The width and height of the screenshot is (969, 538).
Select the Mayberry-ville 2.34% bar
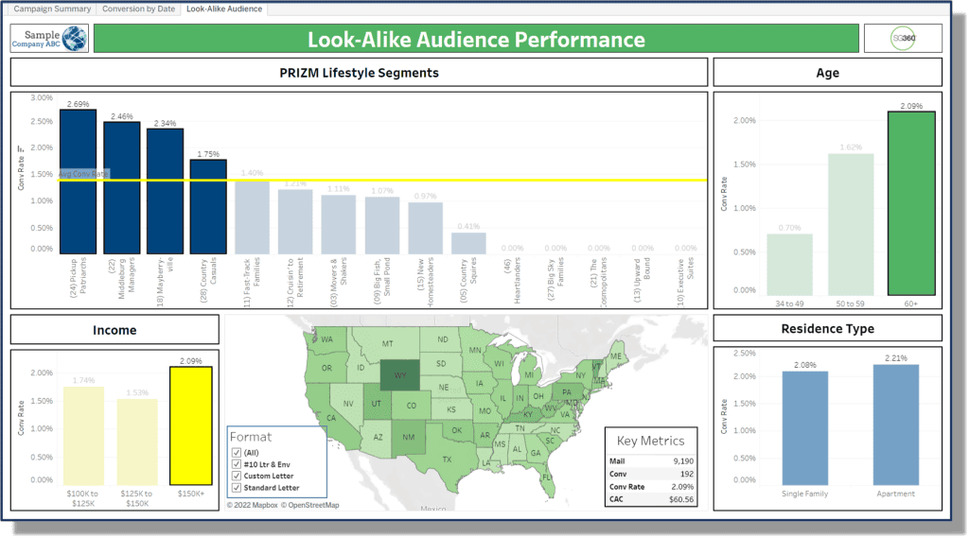tap(165, 191)
